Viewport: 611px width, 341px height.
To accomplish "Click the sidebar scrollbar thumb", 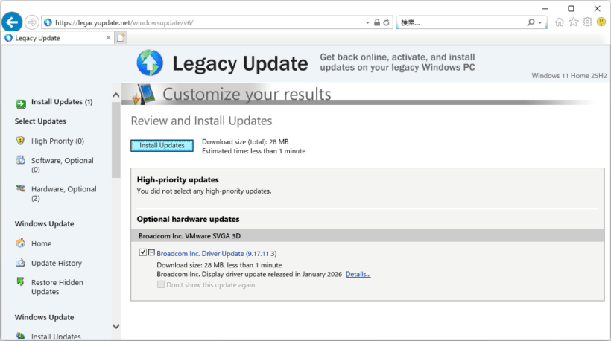I will coord(115,140).
